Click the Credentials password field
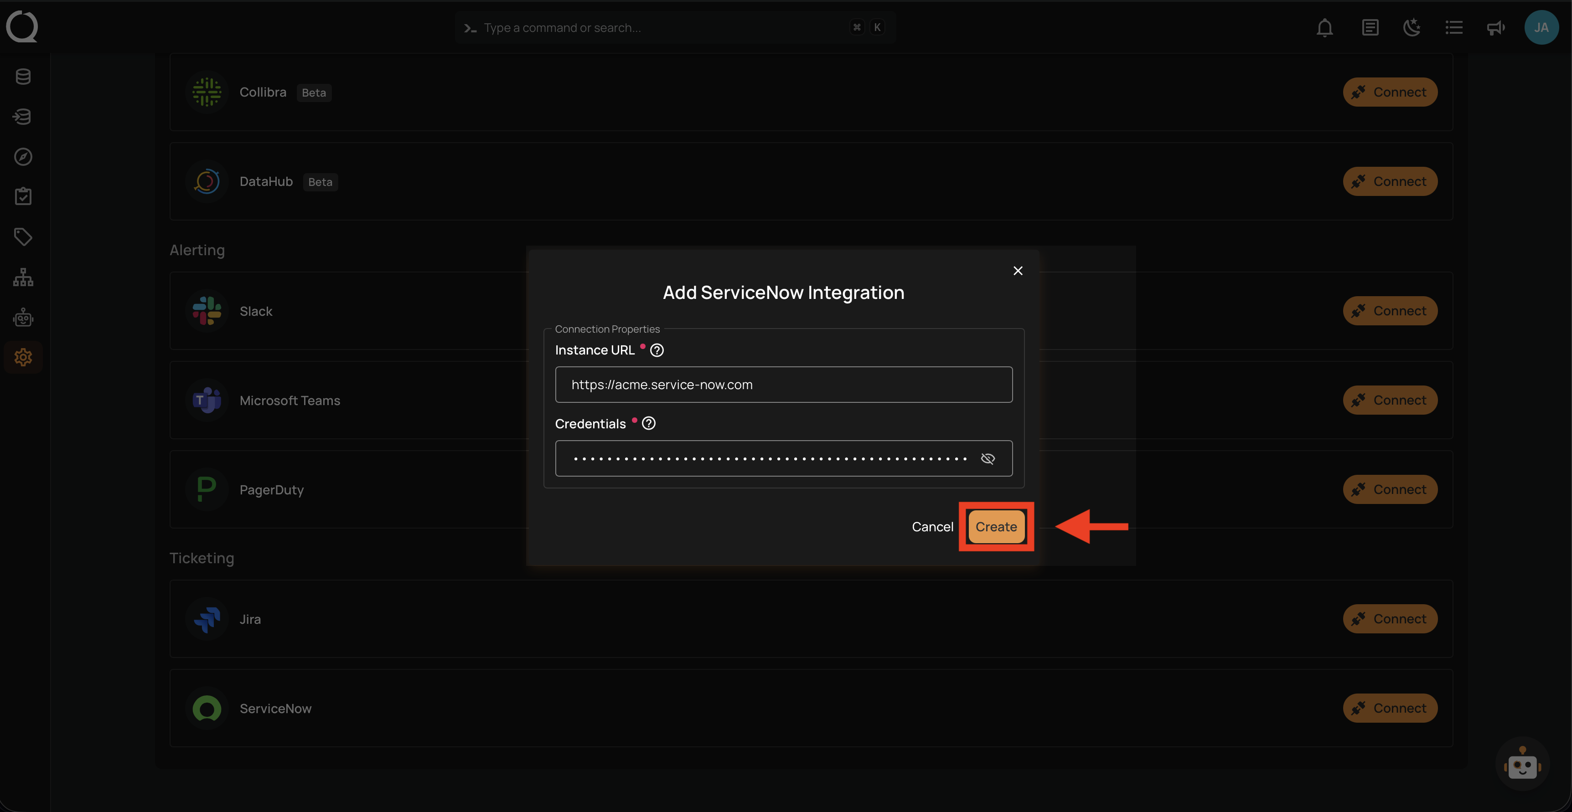The image size is (1572, 812). pyautogui.click(x=784, y=458)
